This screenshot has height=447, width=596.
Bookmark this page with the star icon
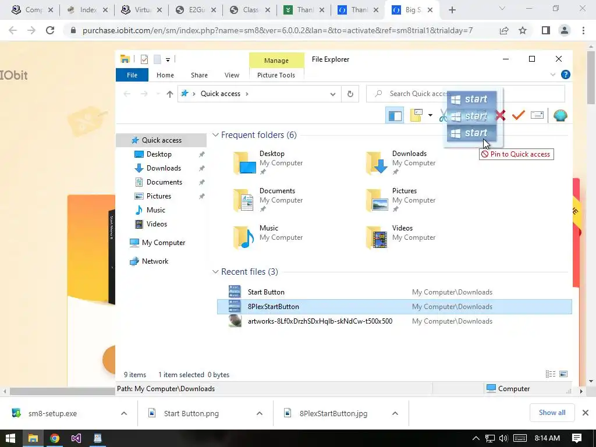click(x=523, y=30)
